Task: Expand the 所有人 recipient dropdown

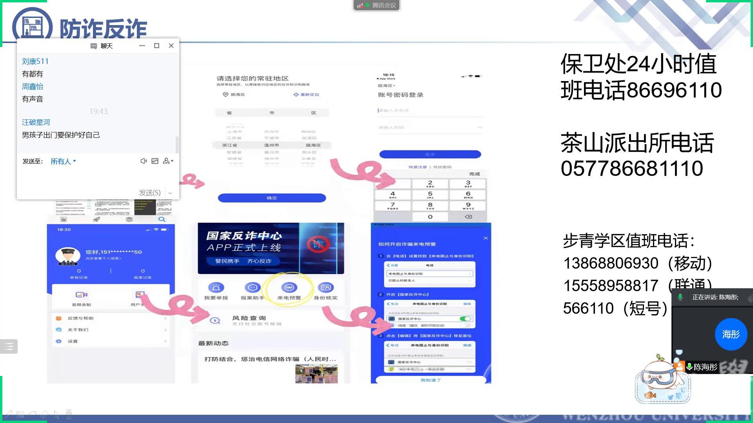Action: coord(63,161)
